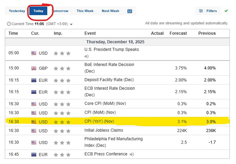The image size is (236, 164).
Task: Switch to the Yesterday tab
Action: pos(17,11)
